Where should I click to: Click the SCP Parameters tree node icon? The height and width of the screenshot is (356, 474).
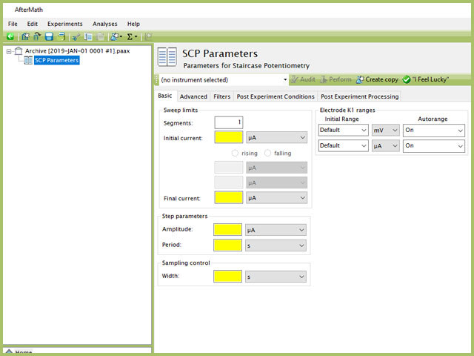tap(28, 60)
